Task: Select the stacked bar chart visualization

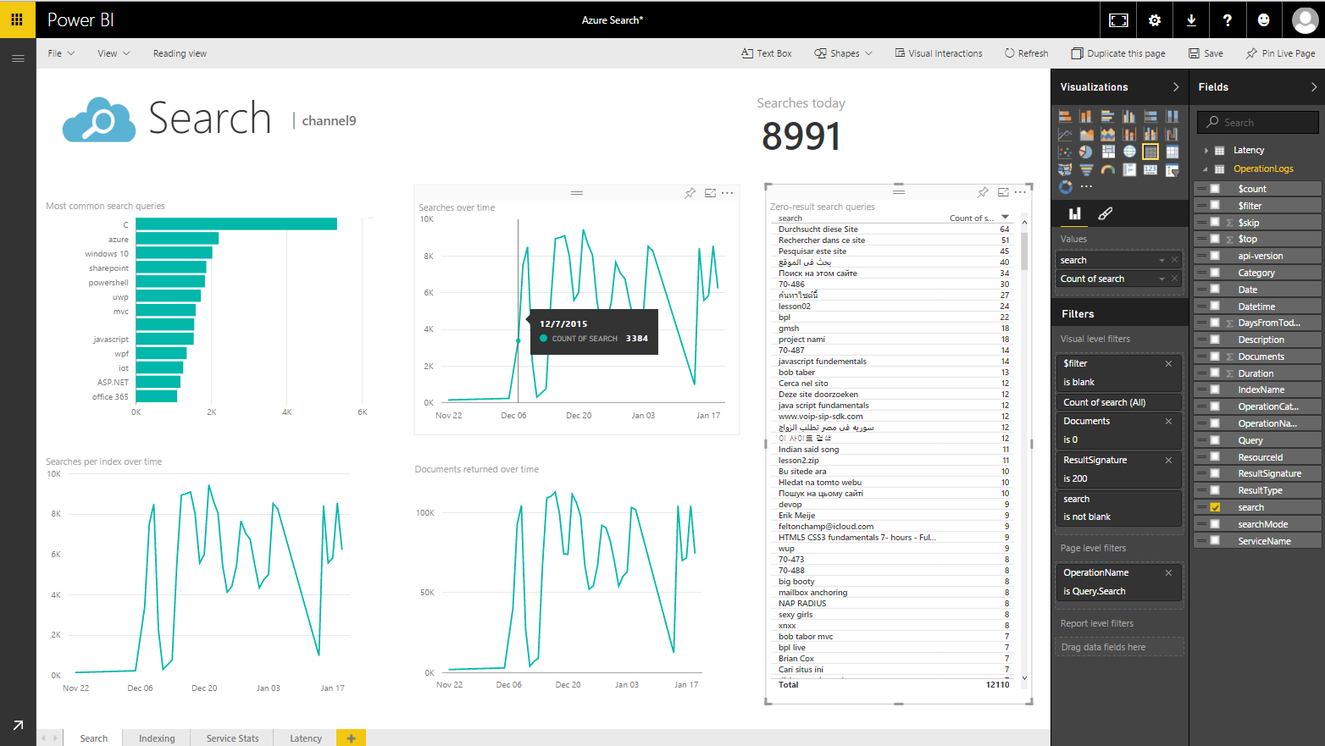Action: 1066,117
